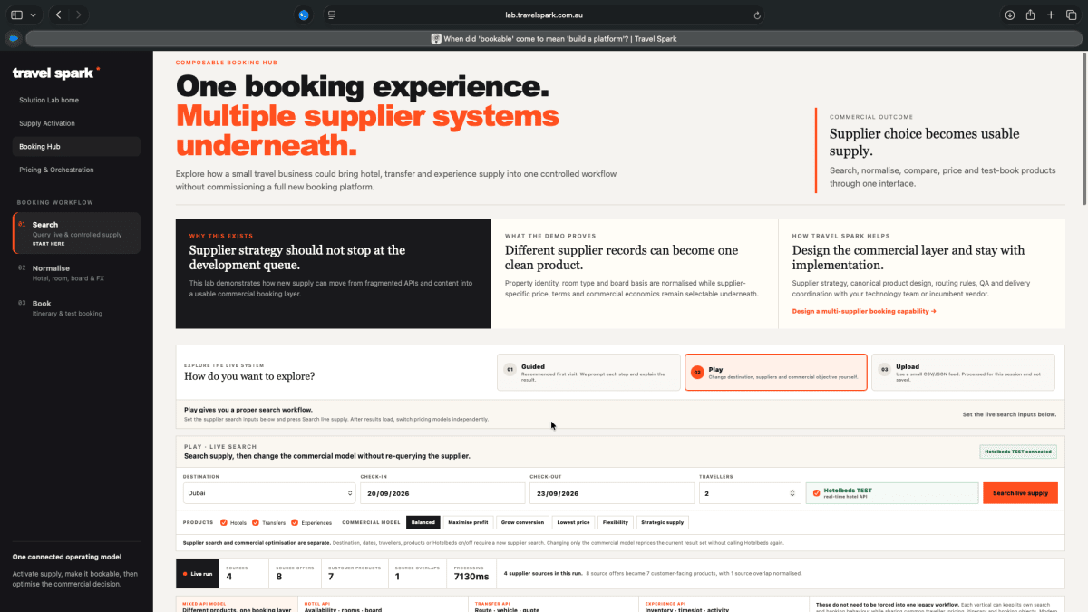Select Maximise profit commercial model
1088x612 pixels.
[469, 522]
